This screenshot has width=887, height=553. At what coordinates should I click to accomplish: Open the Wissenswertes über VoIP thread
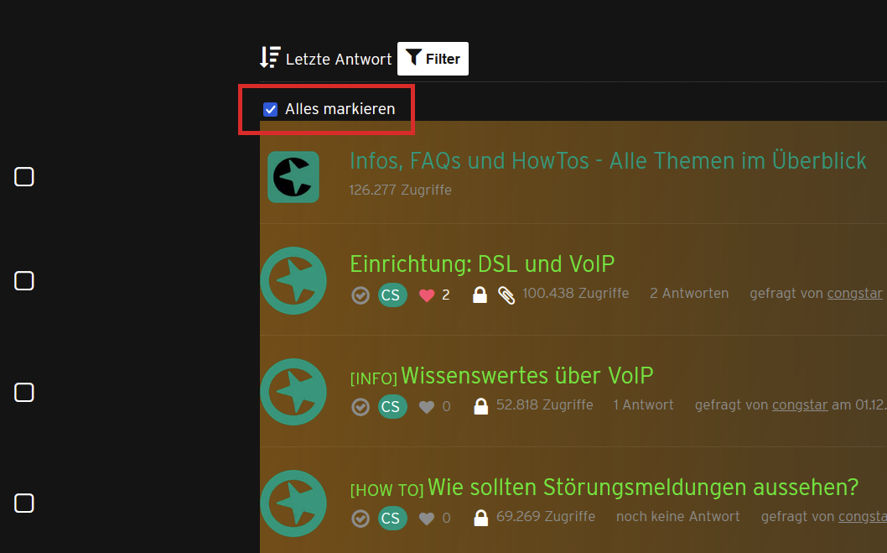[527, 375]
